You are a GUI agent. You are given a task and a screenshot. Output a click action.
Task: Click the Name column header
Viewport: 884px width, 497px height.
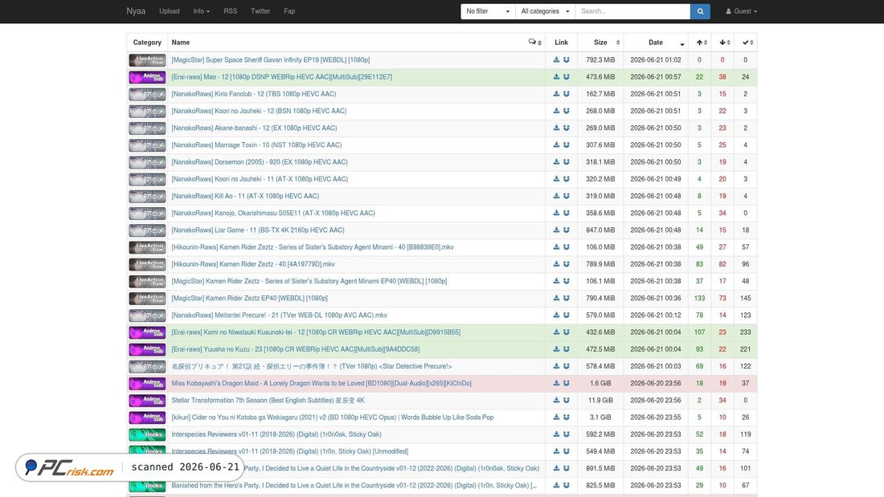tap(180, 43)
